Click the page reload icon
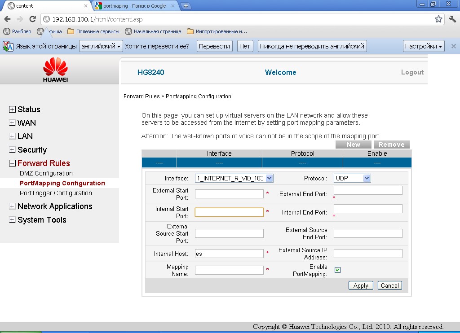This screenshot has width=460, height=333. pos(32,19)
